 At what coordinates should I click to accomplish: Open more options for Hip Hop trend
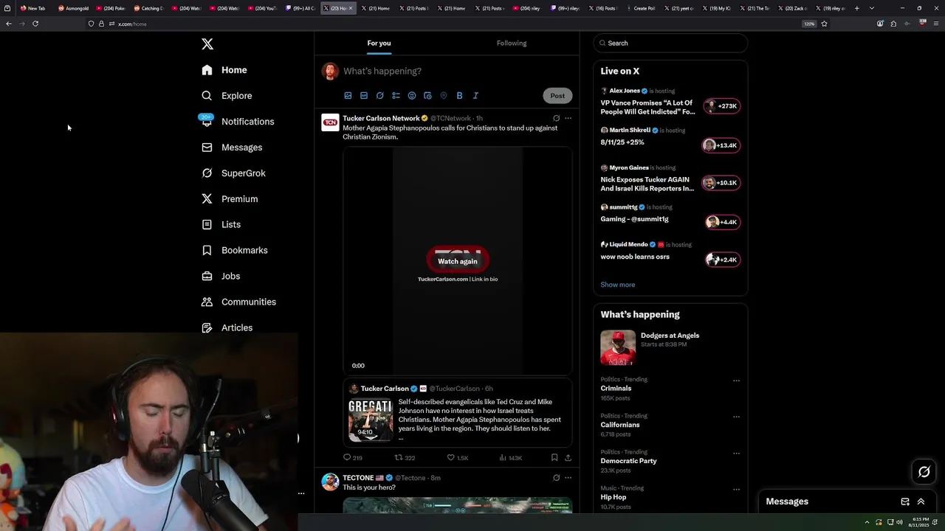(736, 489)
